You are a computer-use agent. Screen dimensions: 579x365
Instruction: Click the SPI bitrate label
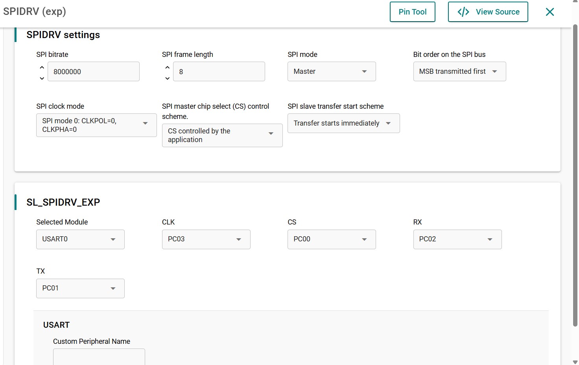tap(52, 55)
